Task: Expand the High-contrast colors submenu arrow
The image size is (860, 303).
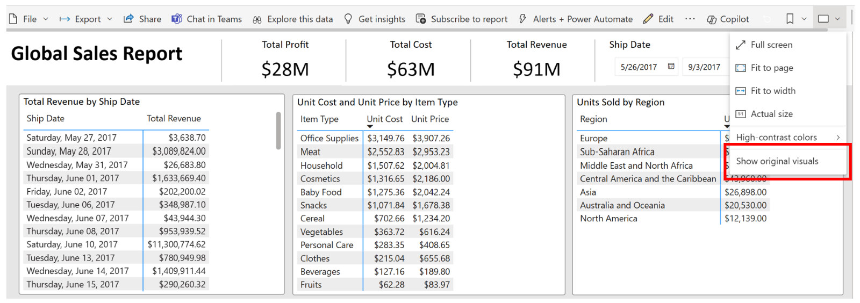Action: tap(838, 138)
